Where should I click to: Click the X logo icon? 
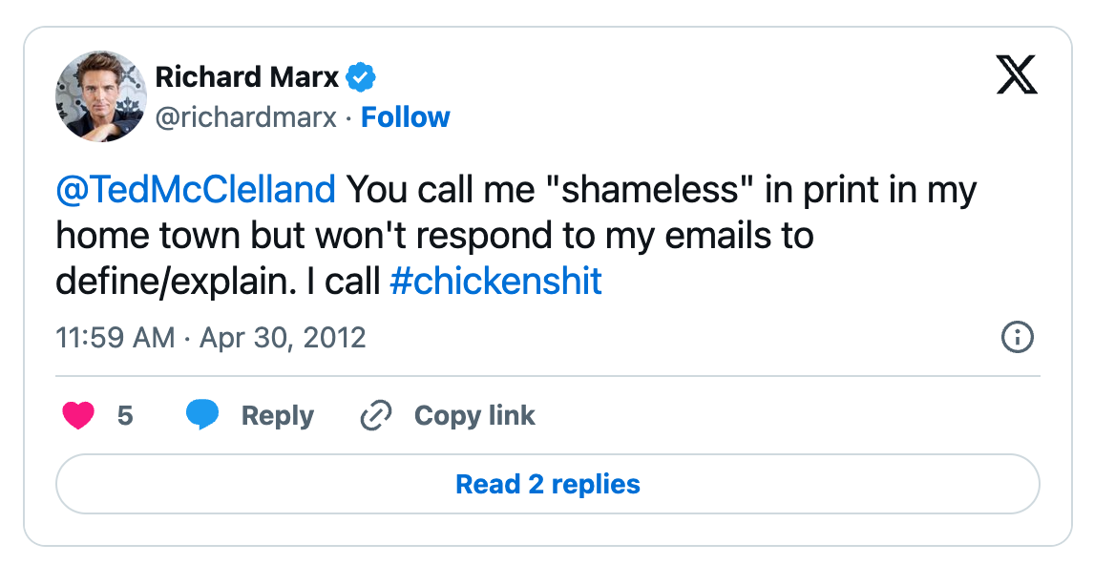[1016, 76]
